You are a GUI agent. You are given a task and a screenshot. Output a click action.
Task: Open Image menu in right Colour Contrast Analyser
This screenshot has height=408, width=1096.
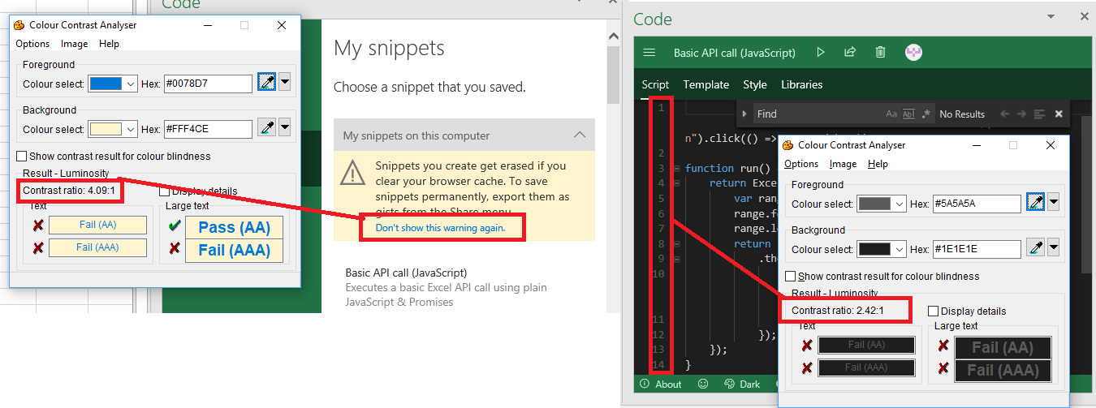click(844, 164)
